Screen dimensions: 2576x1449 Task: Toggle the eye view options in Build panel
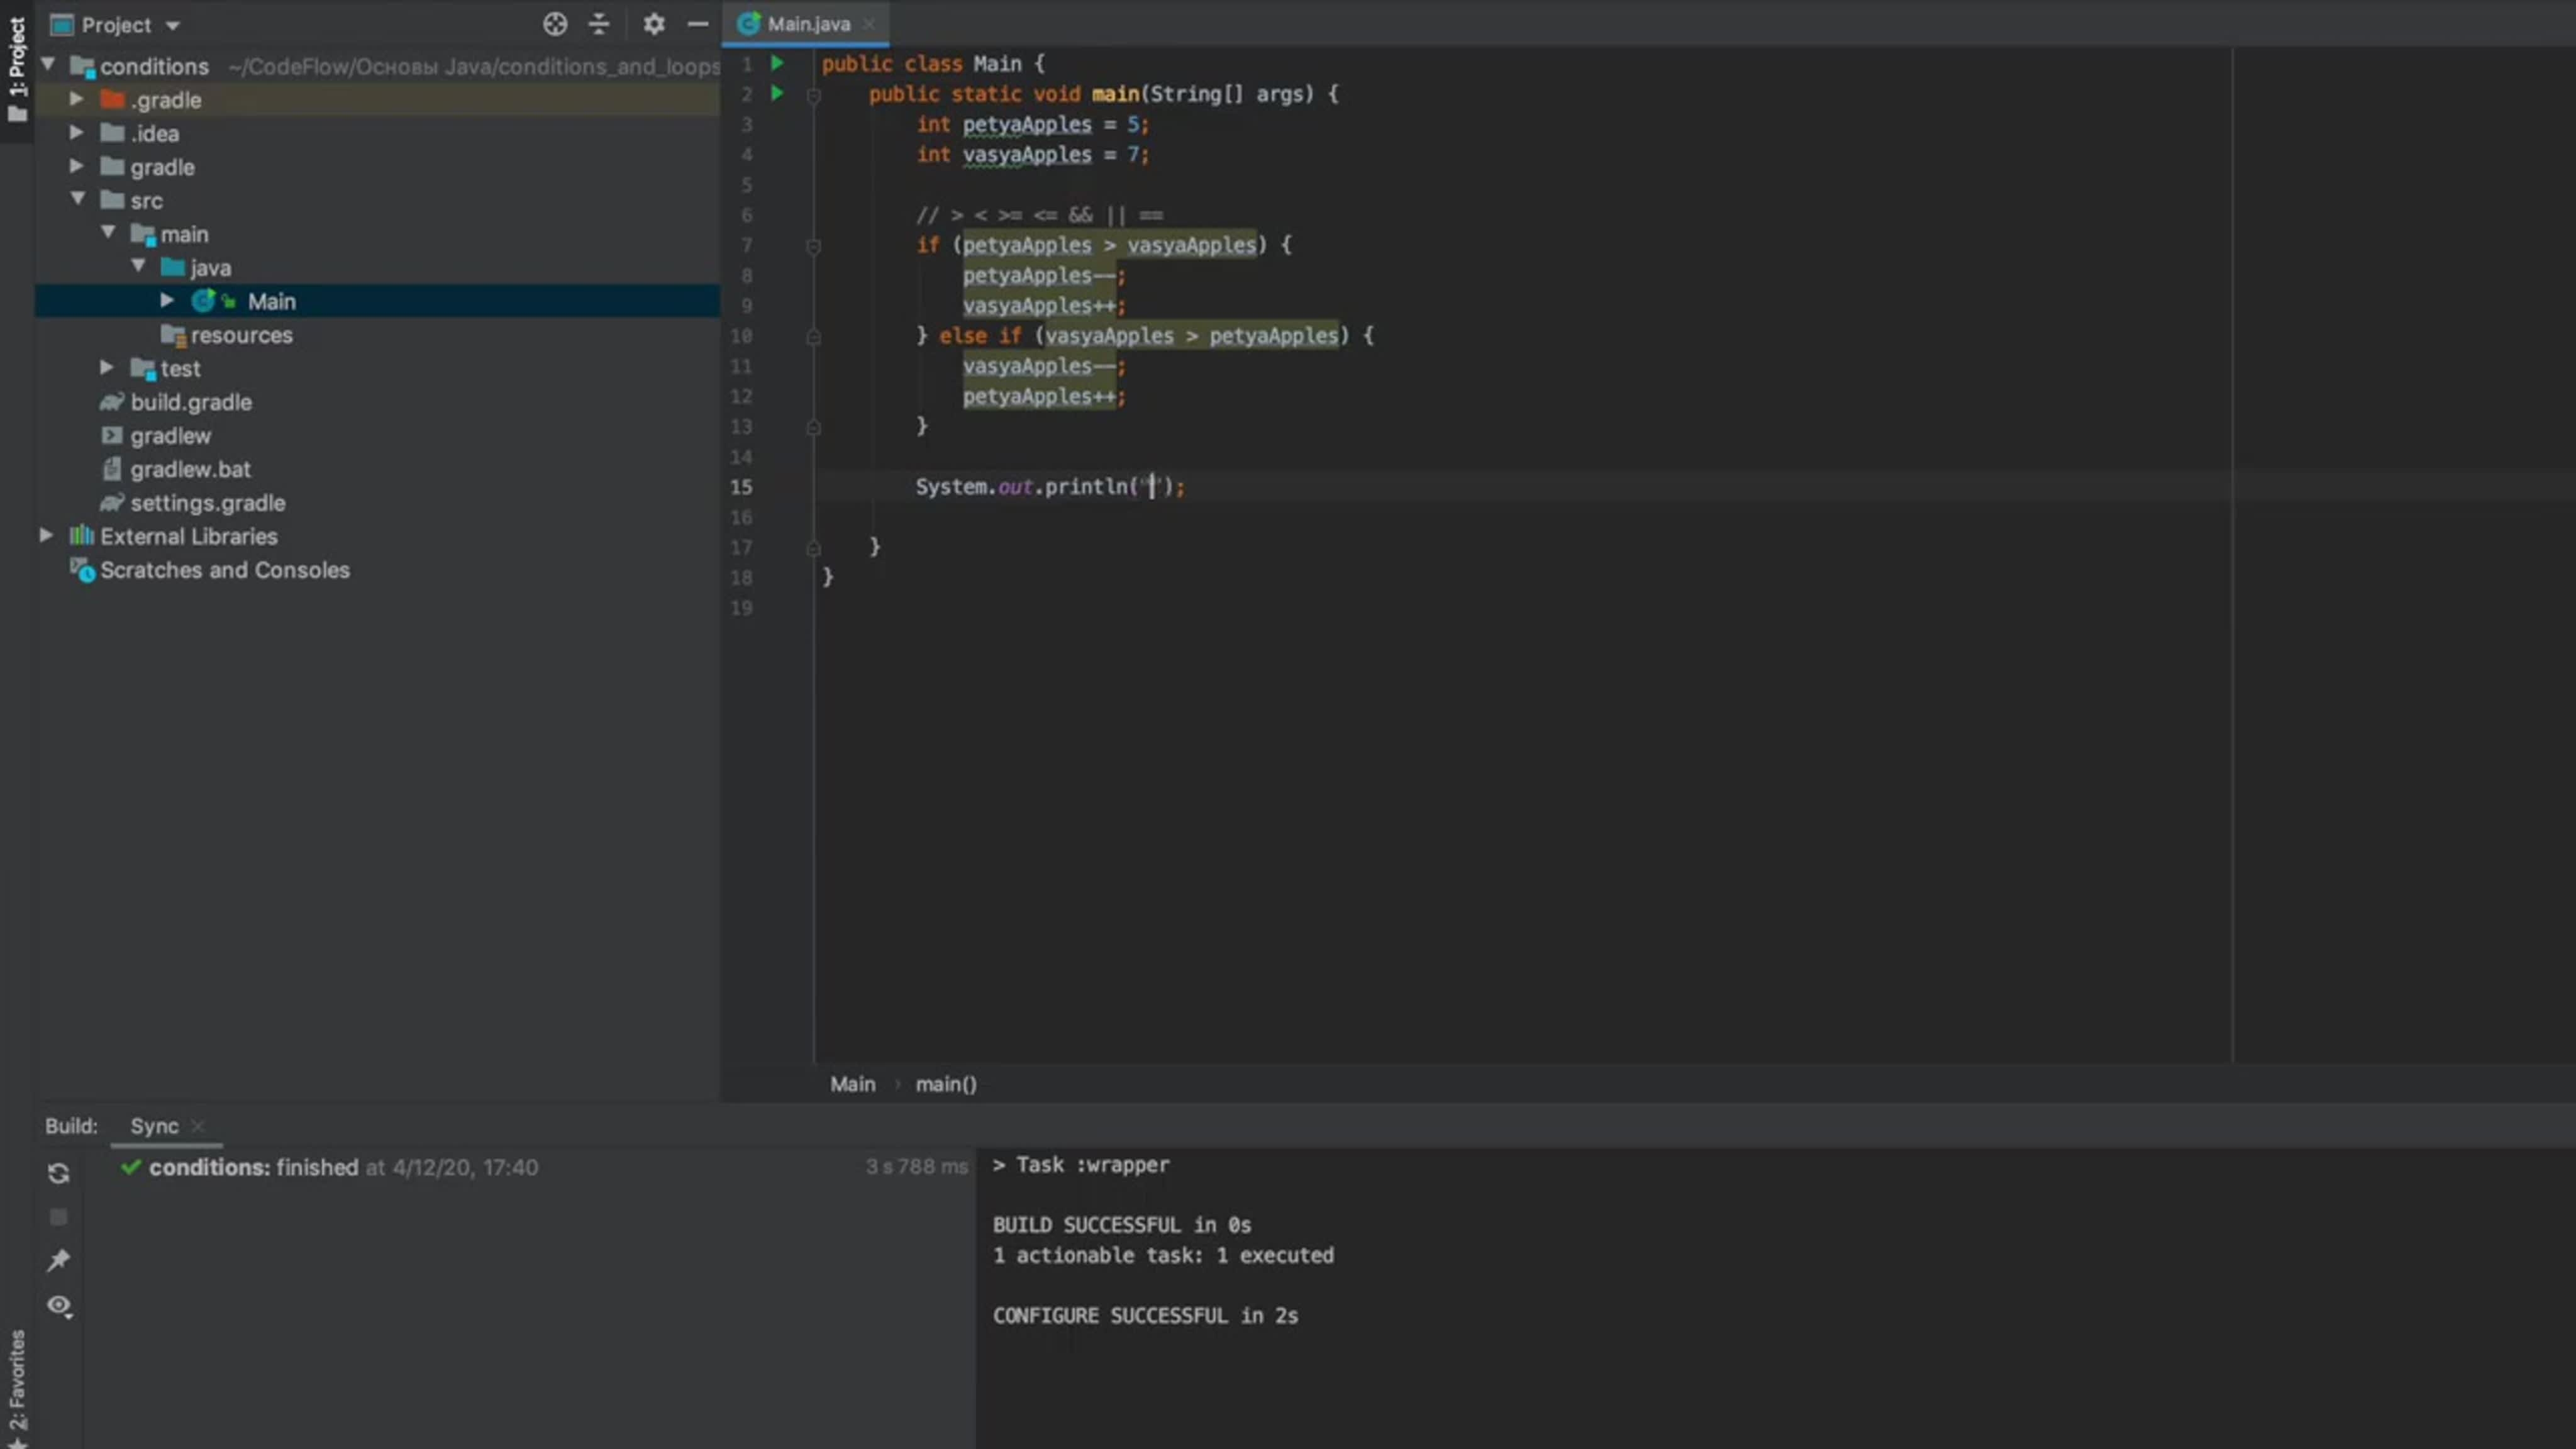click(59, 1306)
